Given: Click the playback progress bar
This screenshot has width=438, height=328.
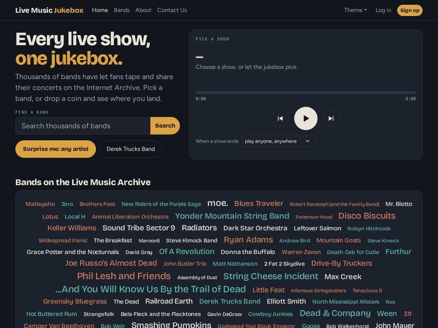Looking at the screenshot, I should tap(306, 93).
